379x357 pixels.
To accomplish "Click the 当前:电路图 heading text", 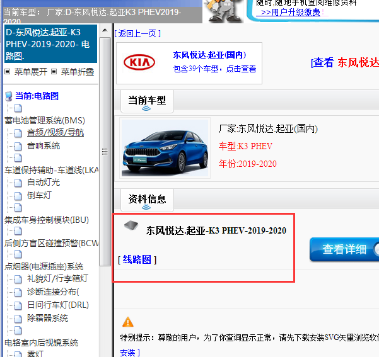I will pyautogui.click(x=37, y=96).
